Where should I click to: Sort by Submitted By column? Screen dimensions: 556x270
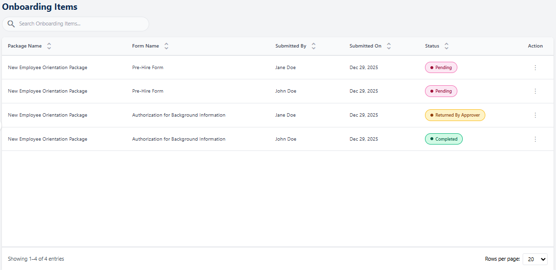(x=314, y=46)
